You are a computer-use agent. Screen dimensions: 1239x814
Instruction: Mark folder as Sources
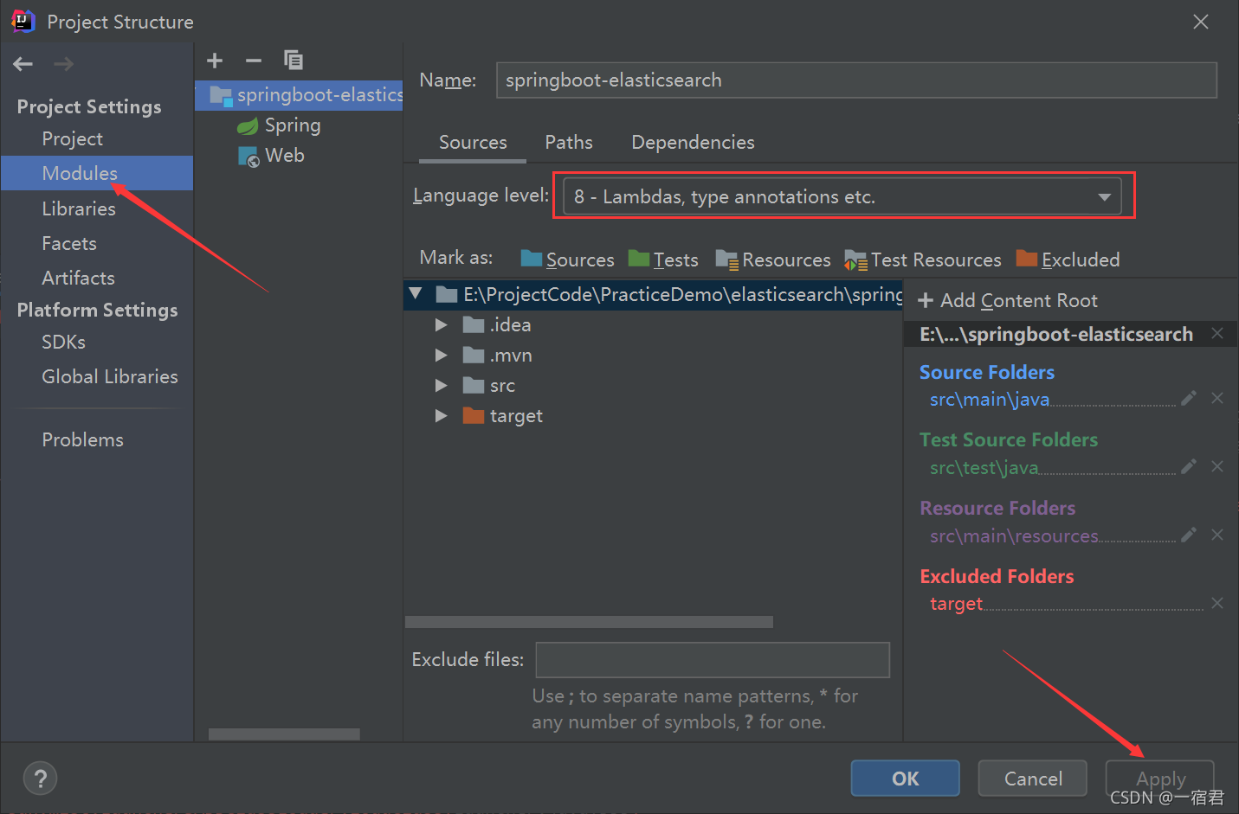click(x=567, y=260)
